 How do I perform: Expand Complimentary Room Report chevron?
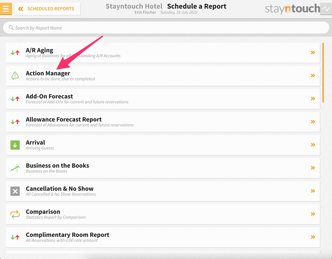[x=313, y=237]
